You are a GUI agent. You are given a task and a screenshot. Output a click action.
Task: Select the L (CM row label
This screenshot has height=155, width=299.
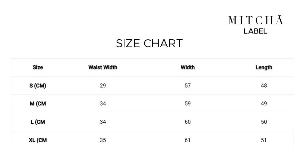coord(38,122)
